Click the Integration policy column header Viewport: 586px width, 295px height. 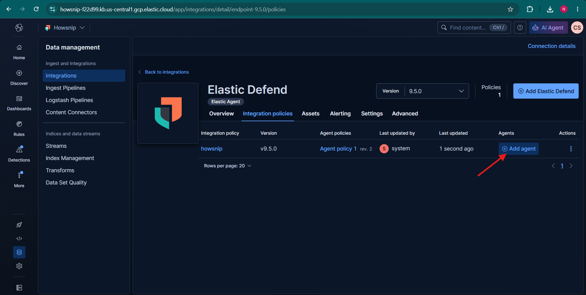pos(220,133)
